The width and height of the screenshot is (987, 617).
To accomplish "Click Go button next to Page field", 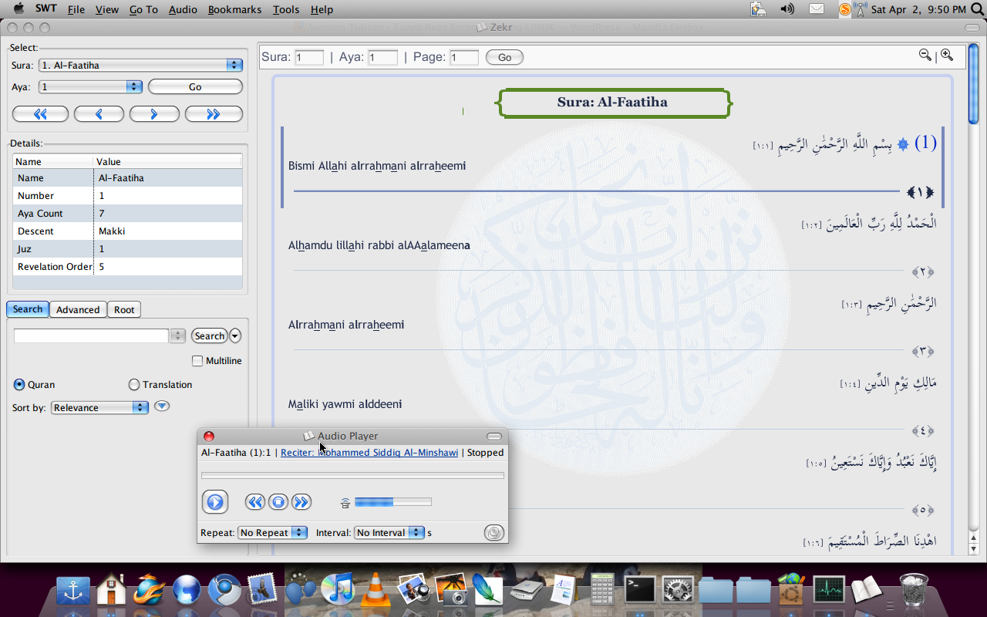I will [x=504, y=57].
